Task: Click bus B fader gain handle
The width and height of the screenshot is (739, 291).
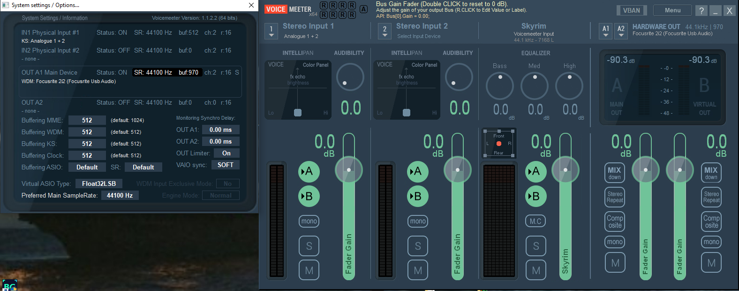Action: click(679, 169)
